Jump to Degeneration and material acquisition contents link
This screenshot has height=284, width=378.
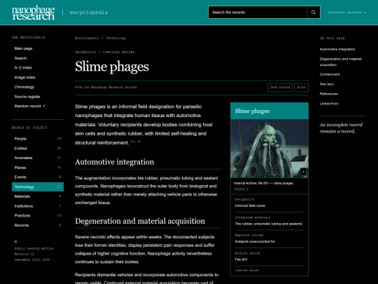tap(341, 62)
